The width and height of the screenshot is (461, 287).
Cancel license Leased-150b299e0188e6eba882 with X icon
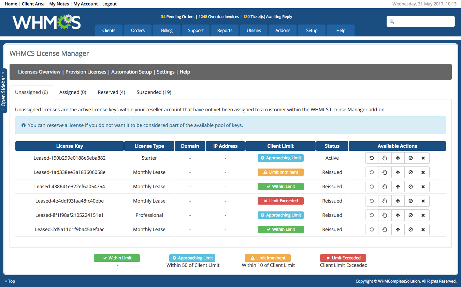(423, 158)
